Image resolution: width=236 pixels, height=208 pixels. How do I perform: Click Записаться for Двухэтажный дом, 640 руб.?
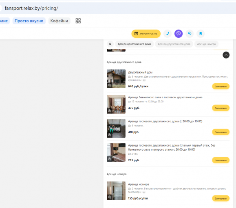coord(221,87)
